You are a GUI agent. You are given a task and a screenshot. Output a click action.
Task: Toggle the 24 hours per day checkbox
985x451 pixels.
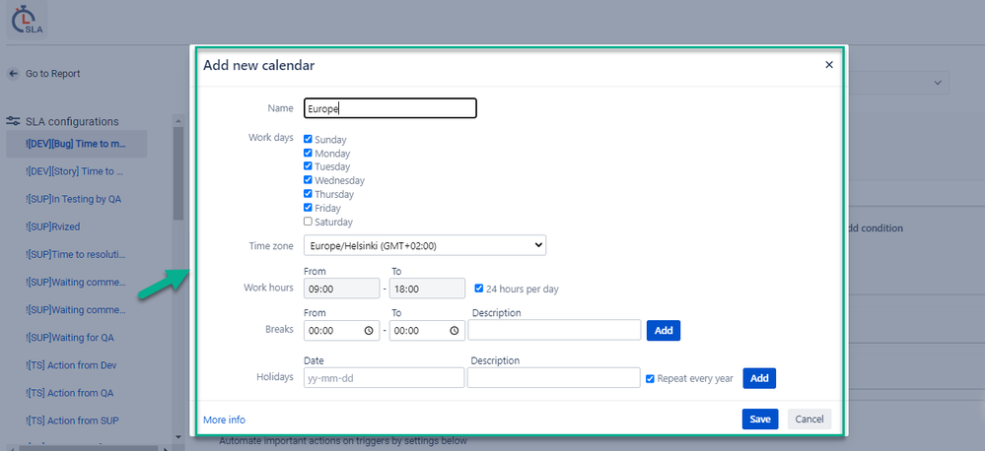(x=479, y=289)
